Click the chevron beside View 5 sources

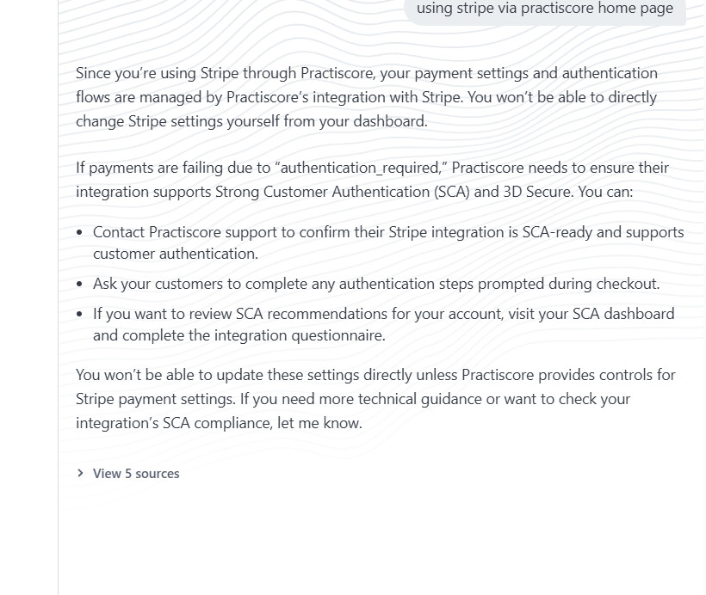[80, 473]
